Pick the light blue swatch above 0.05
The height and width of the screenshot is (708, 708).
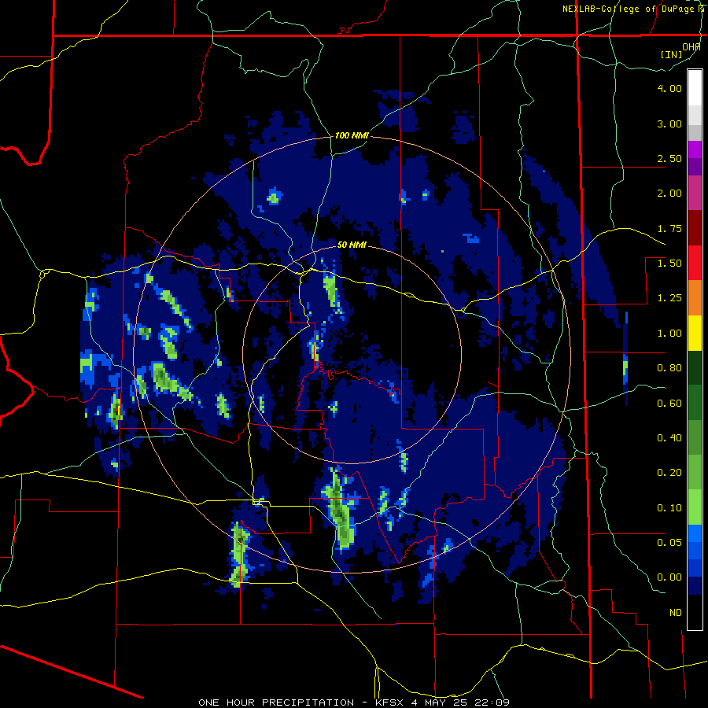[695, 533]
